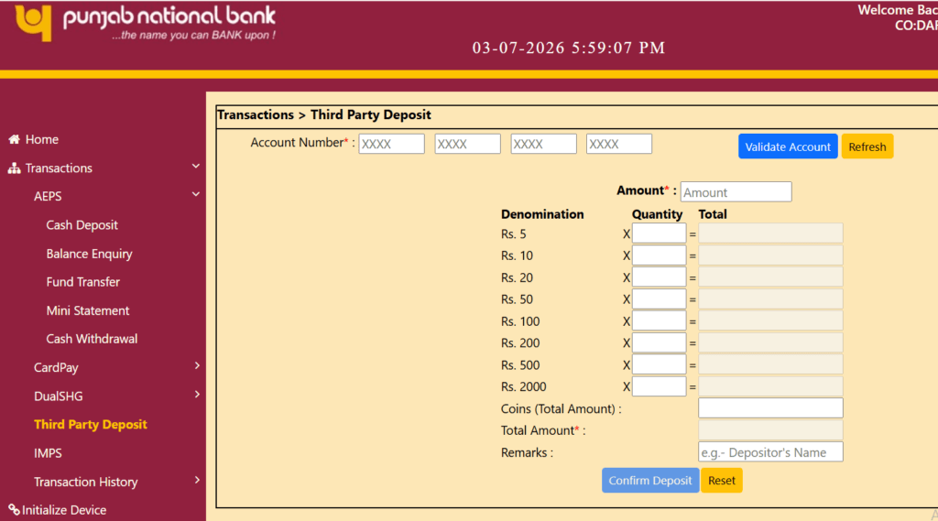Collapse the AEPS submenu chevron
This screenshot has height=521, width=938.
tap(196, 194)
